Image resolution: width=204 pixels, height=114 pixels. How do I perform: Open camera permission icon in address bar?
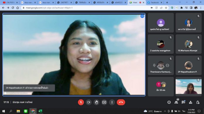coord(152,8)
